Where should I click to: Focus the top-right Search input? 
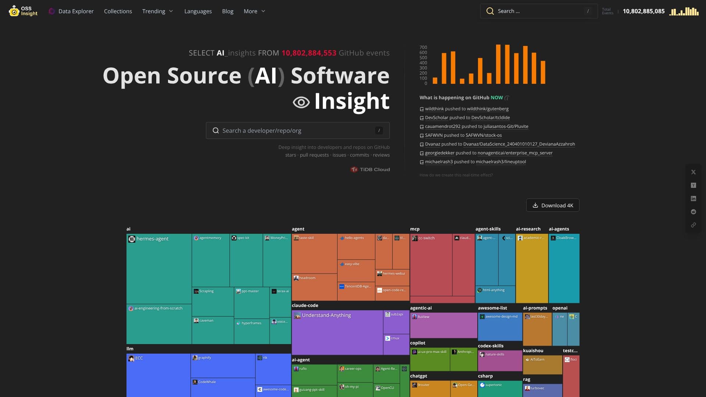click(539, 11)
